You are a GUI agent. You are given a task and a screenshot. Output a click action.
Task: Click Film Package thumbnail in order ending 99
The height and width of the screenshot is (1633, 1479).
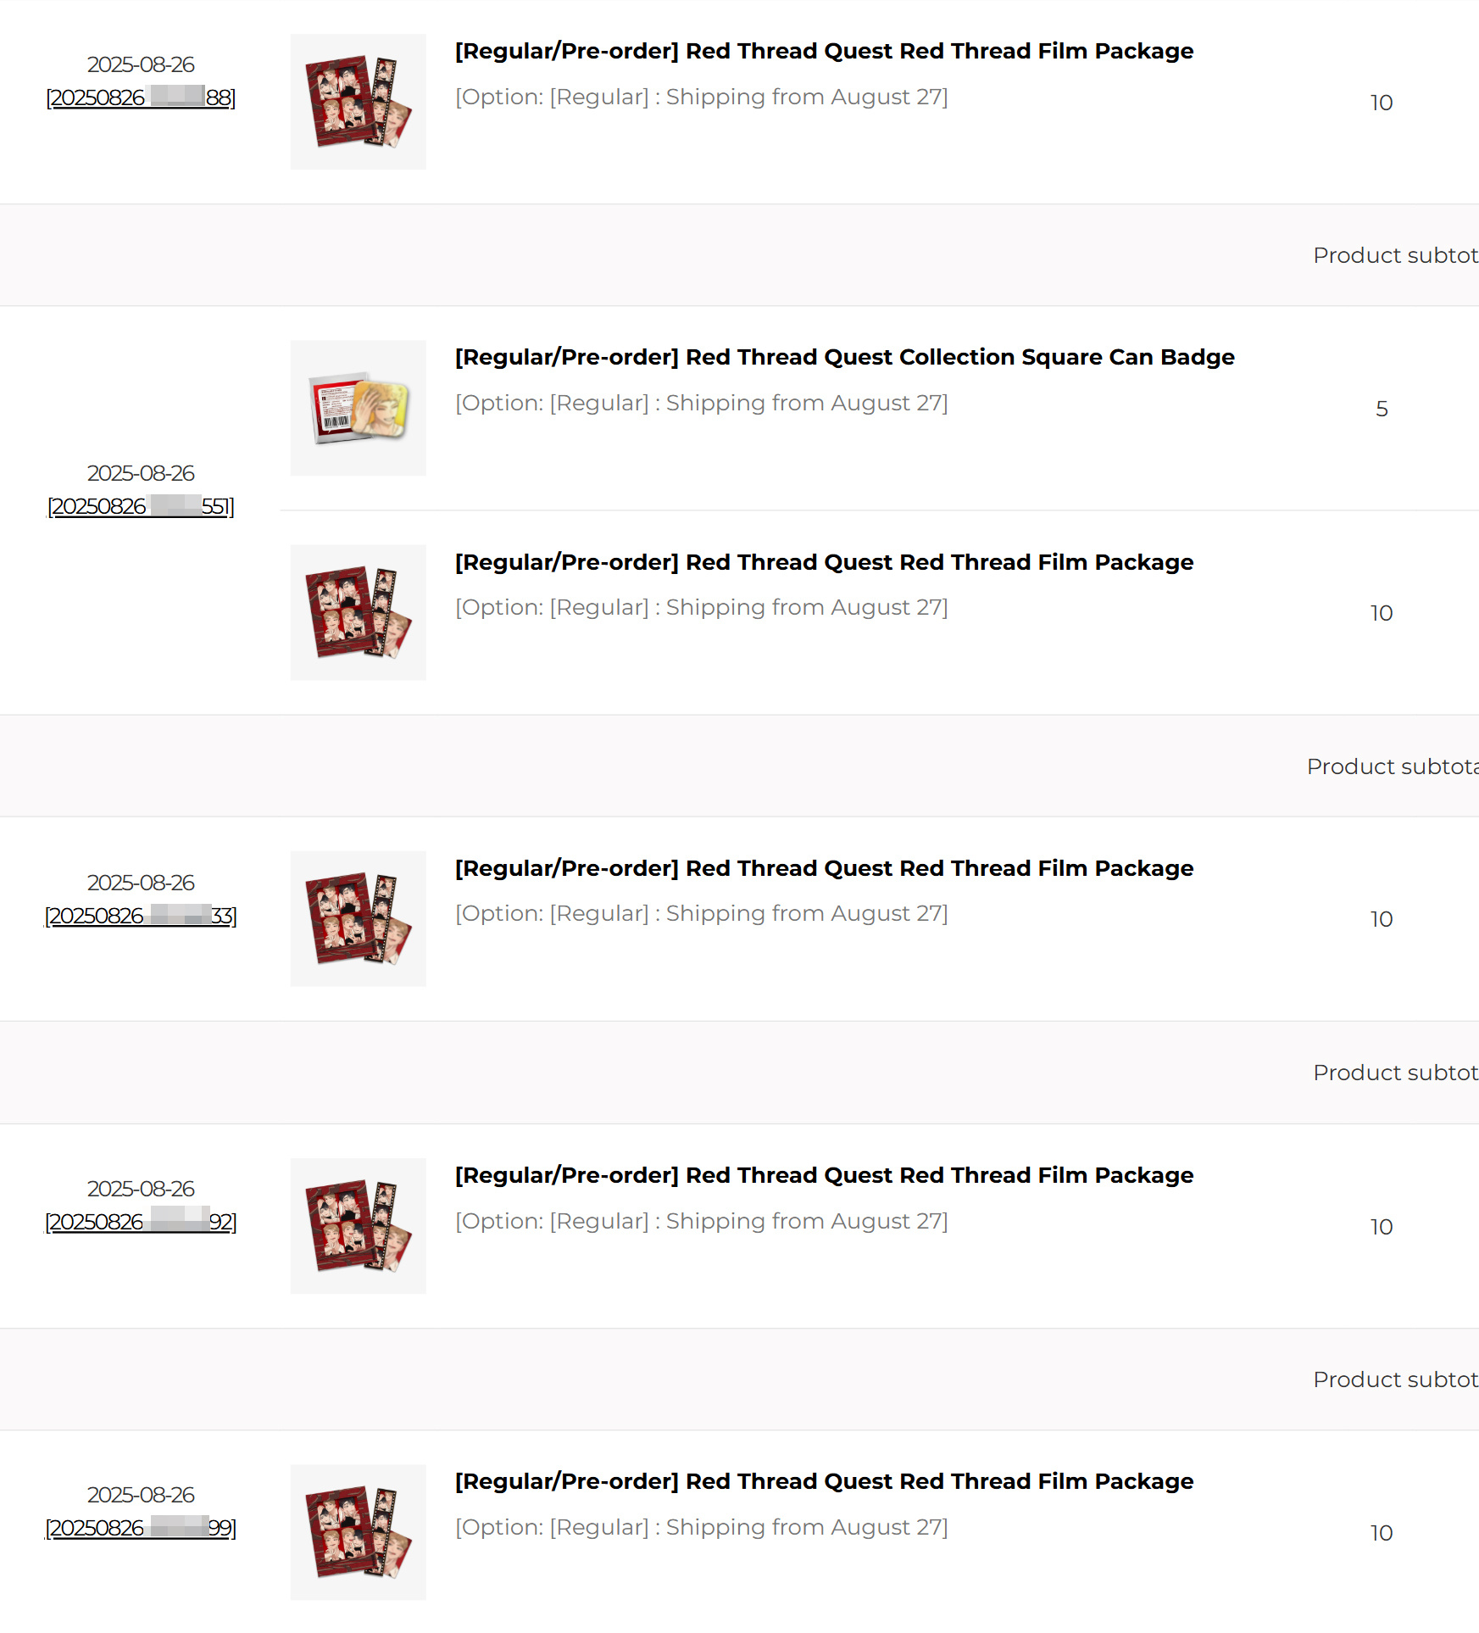(359, 1532)
